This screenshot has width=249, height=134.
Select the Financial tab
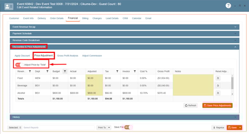click(73, 18)
